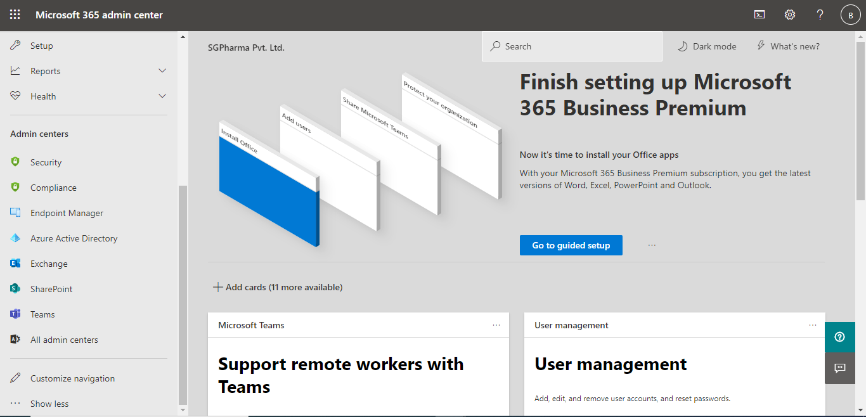
Task: Click the main page vertical scrollbar
Action: (861, 120)
